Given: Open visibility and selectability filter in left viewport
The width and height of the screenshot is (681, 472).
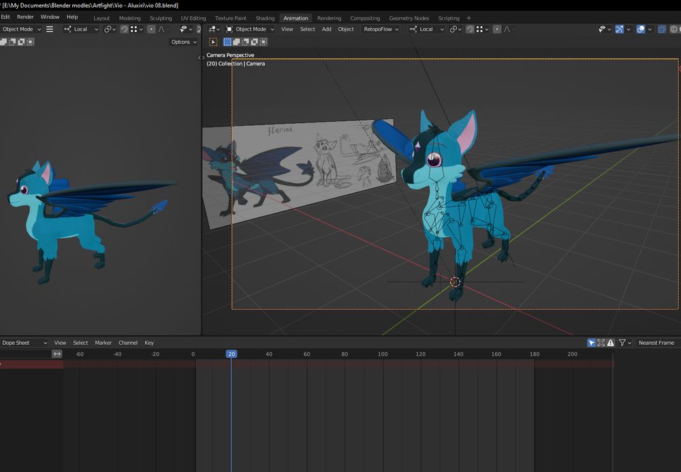Looking at the screenshot, I should pyautogui.click(x=186, y=29).
